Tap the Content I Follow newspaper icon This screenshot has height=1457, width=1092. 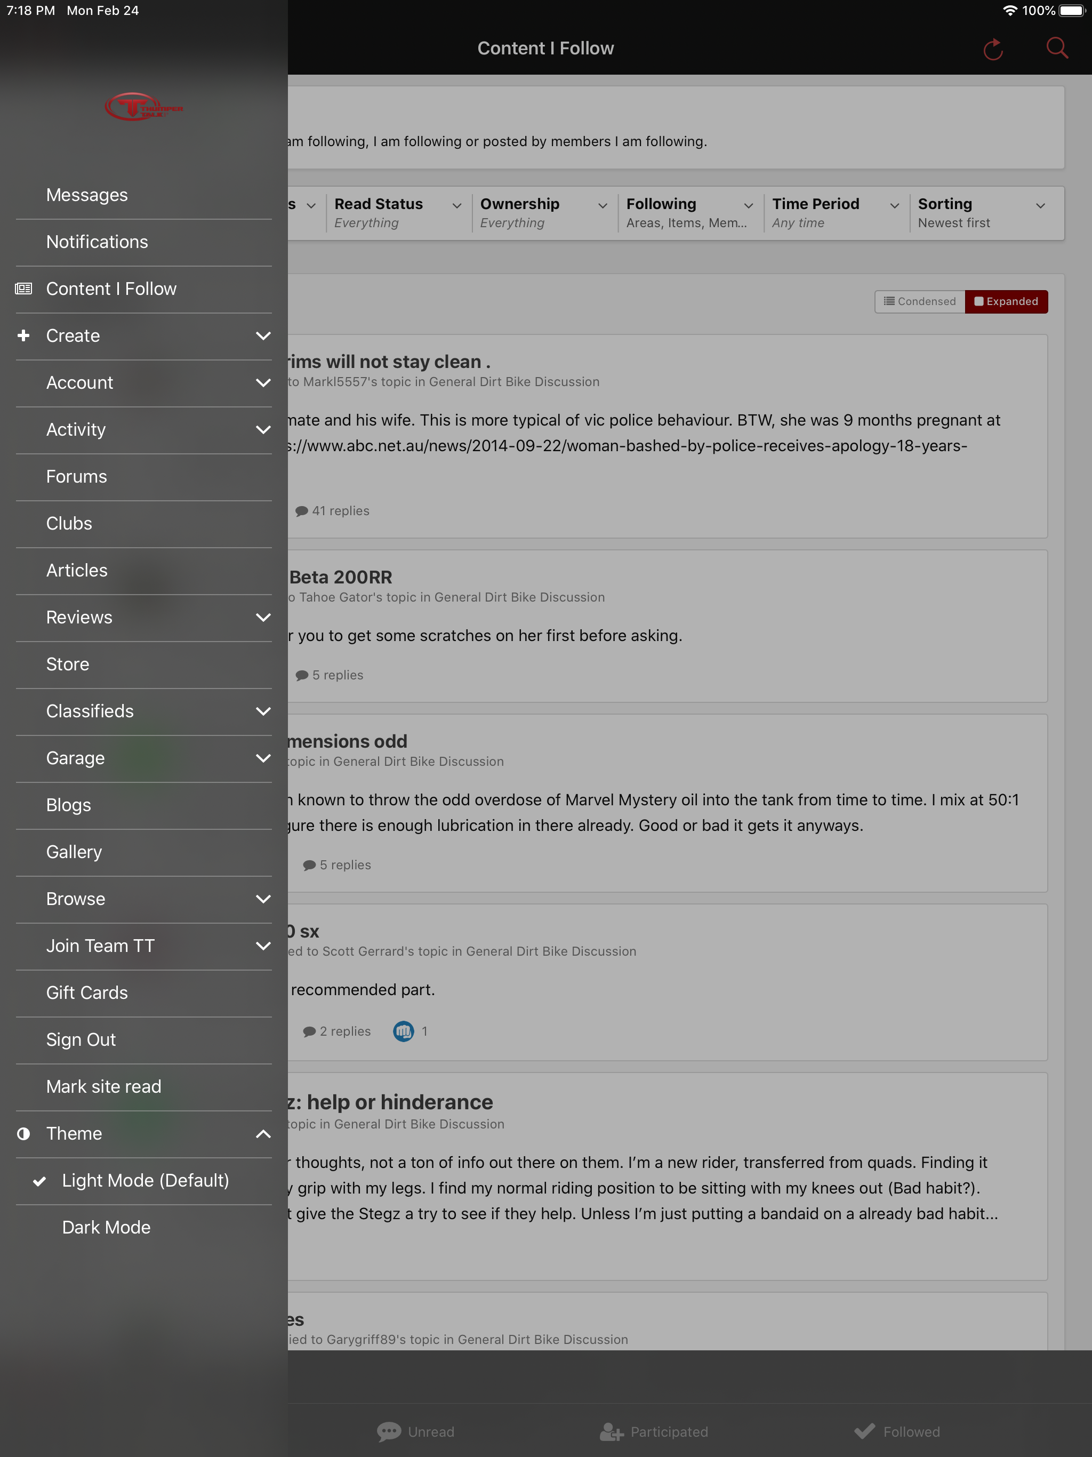(x=23, y=289)
